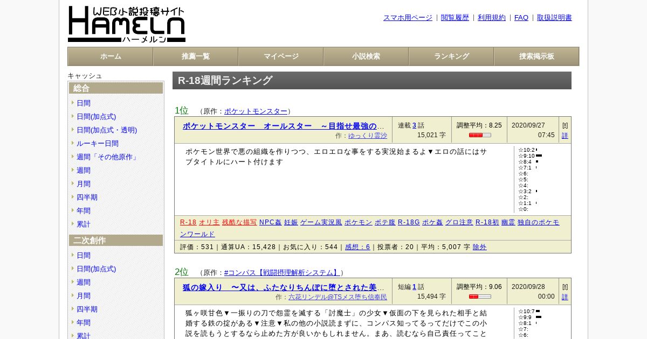Click the ゲーム実況風 tag
The image size is (647, 339).
(x=321, y=222)
